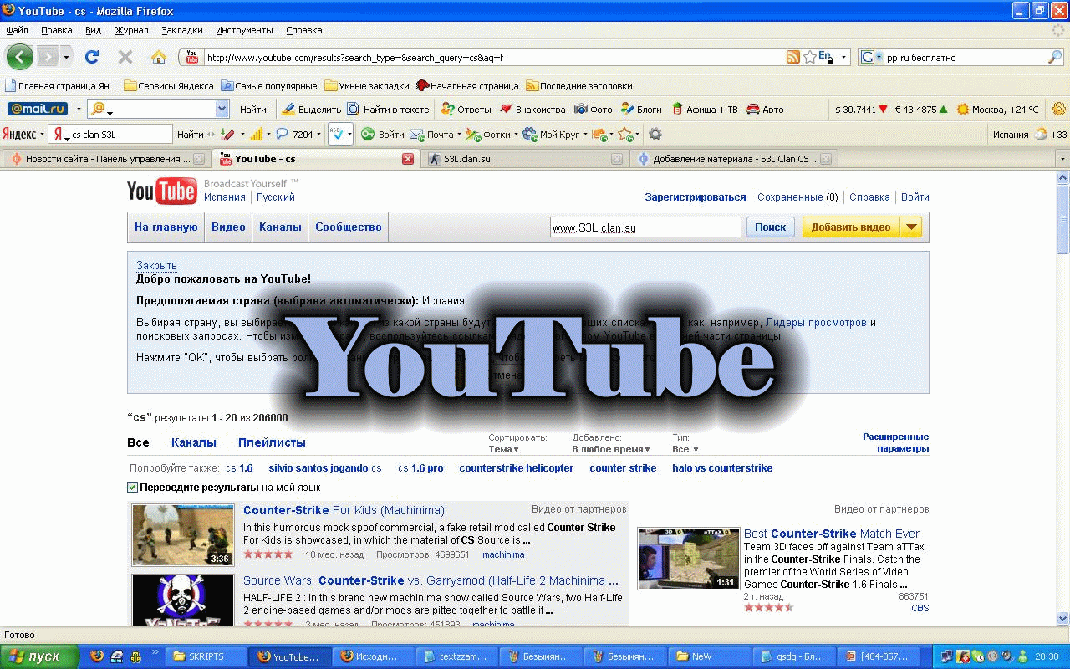1070x669 pixels.
Task: Click the Добавить видео button
Action: tap(851, 227)
